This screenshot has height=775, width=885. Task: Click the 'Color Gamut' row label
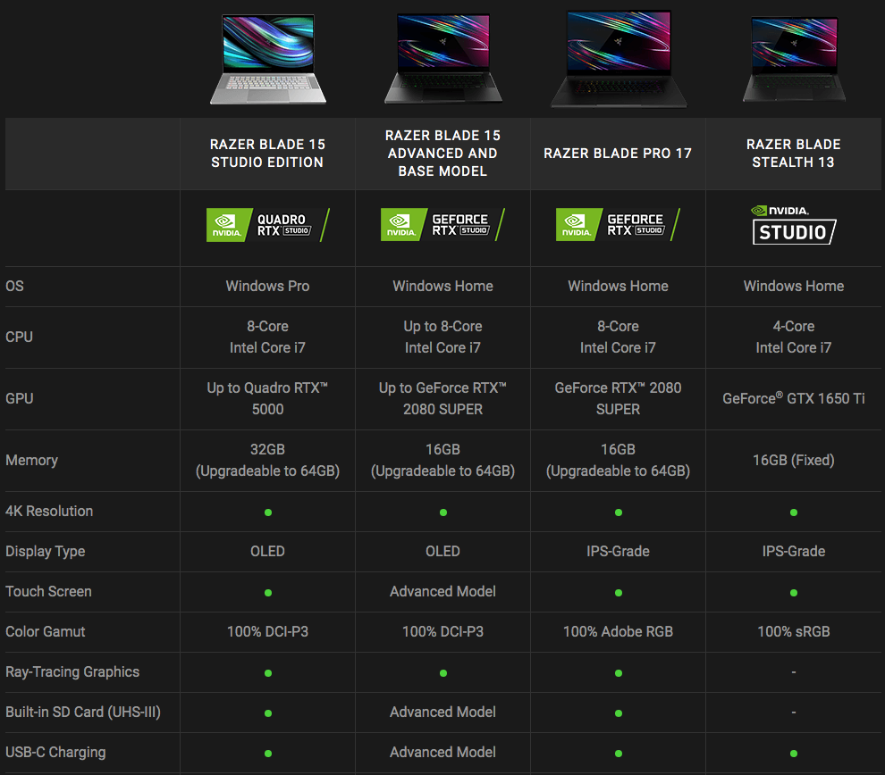pos(46,631)
